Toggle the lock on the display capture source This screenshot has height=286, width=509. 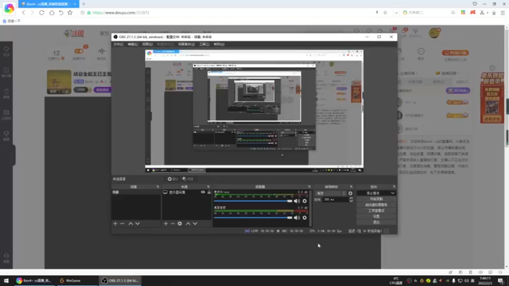click(x=209, y=193)
